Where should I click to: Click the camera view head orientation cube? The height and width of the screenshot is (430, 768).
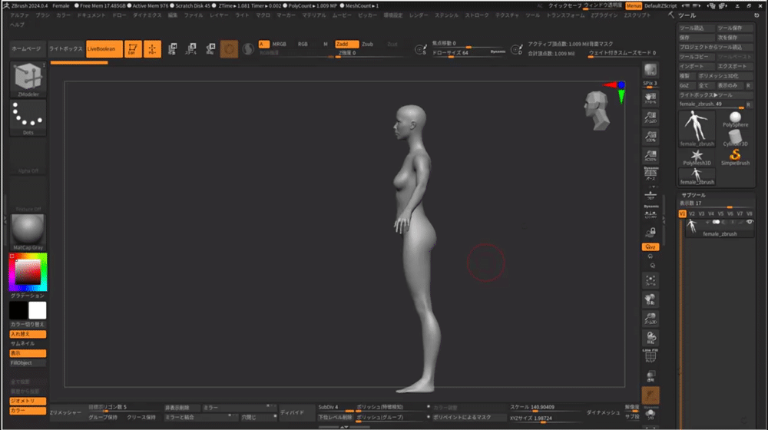[596, 111]
